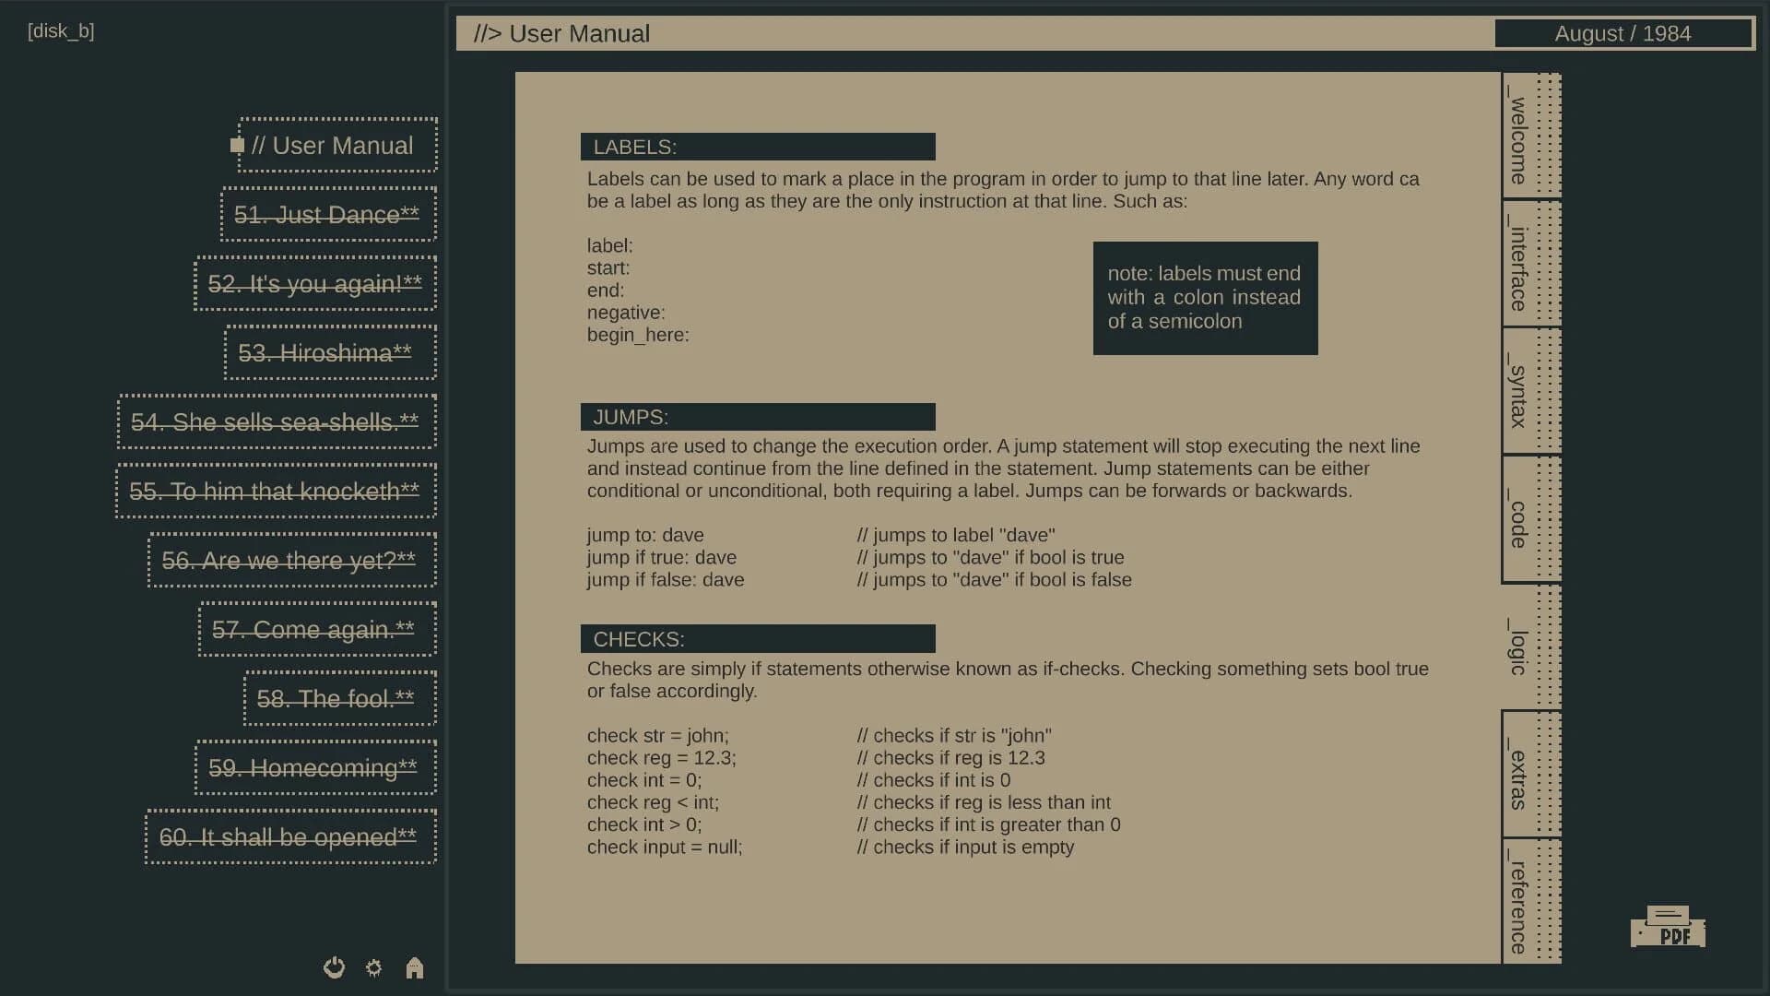The width and height of the screenshot is (1770, 996).
Task: Open chapter 51. Just Dance
Action: tap(327, 215)
